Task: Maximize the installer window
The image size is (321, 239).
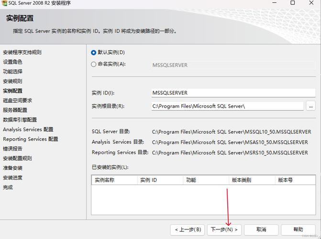Action: 293,3
